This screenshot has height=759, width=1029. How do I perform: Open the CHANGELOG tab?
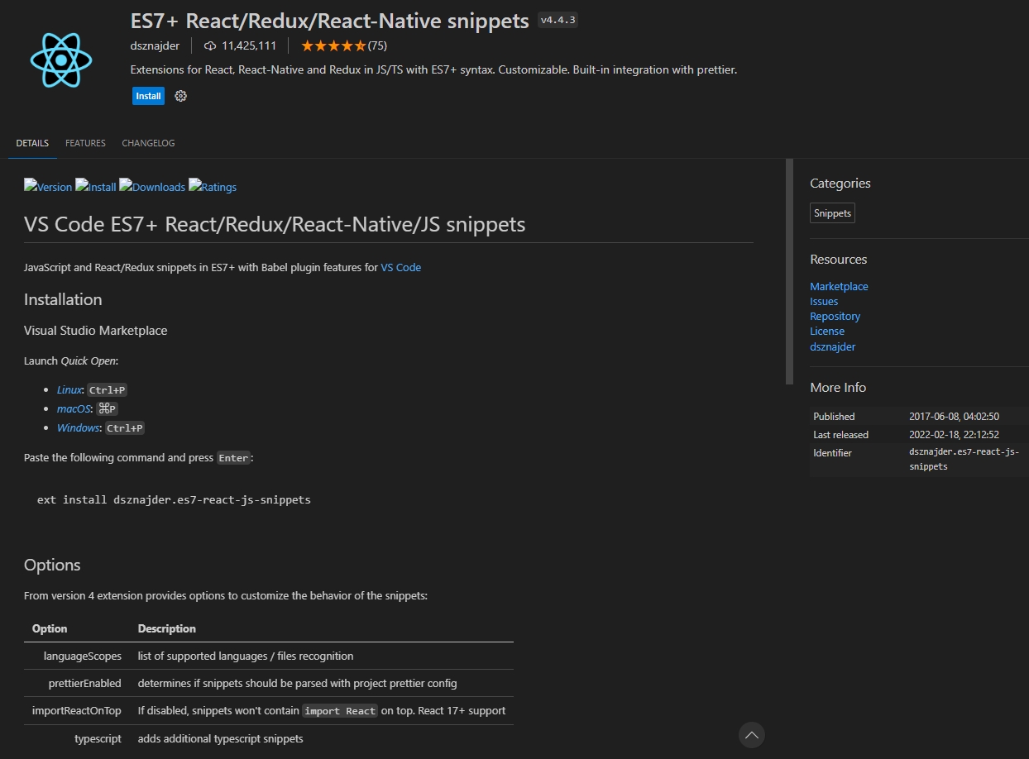148,143
